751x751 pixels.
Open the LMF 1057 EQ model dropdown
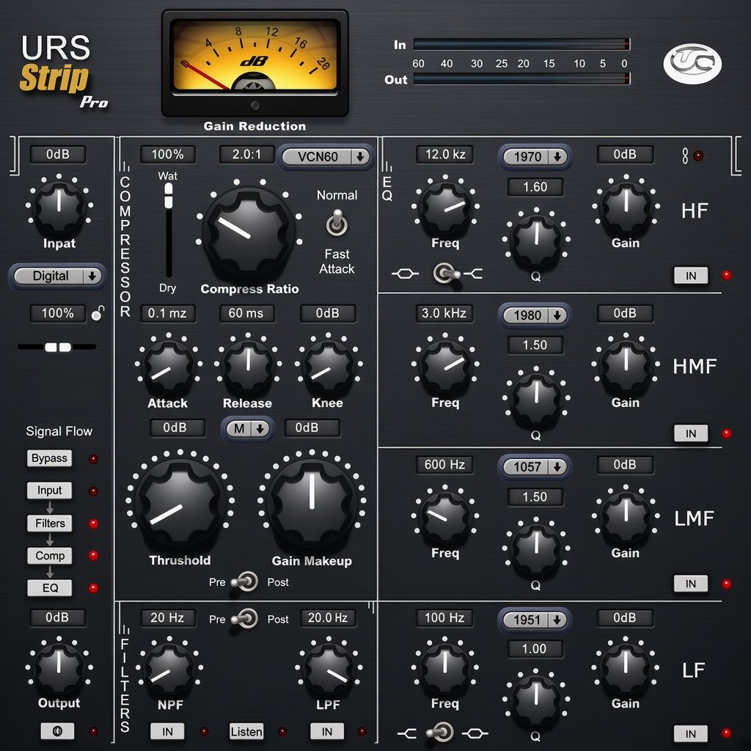coord(535,466)
